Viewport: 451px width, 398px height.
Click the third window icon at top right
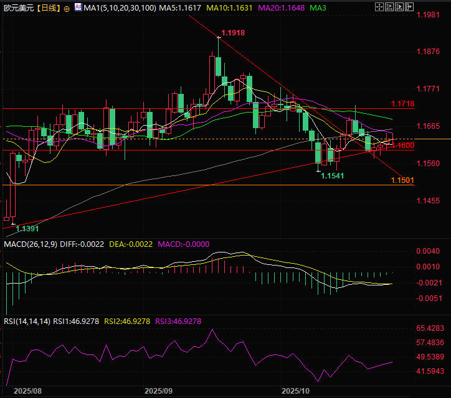point(398,7)
